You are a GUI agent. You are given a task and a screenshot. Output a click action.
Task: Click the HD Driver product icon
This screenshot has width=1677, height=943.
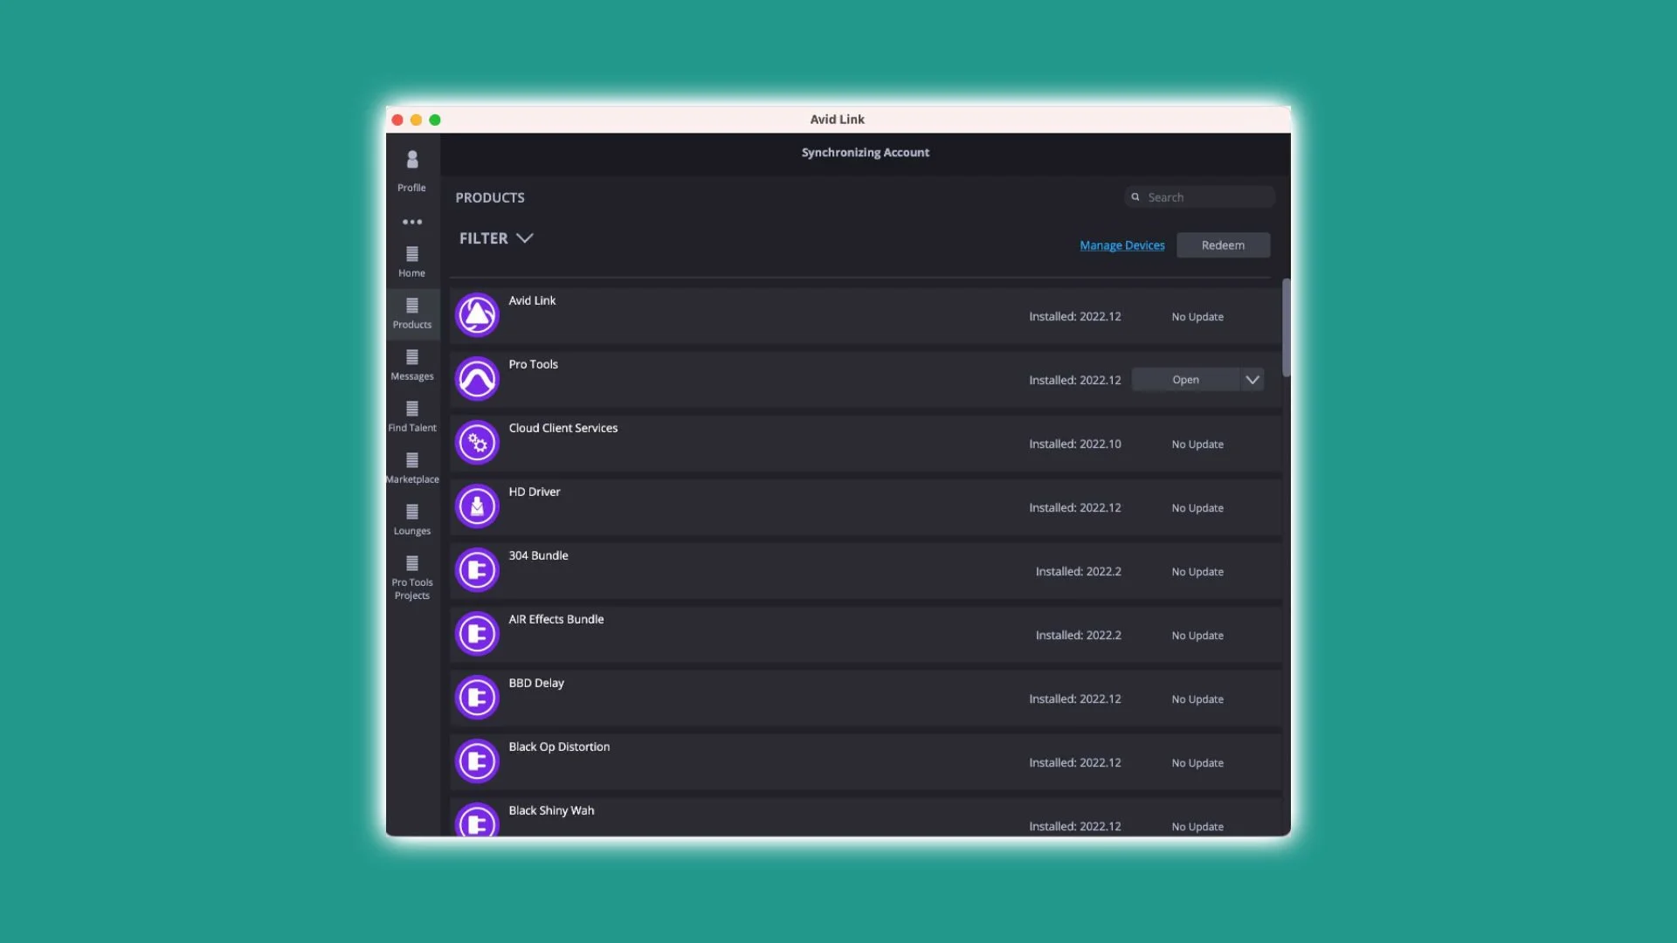tap(477, 506)
